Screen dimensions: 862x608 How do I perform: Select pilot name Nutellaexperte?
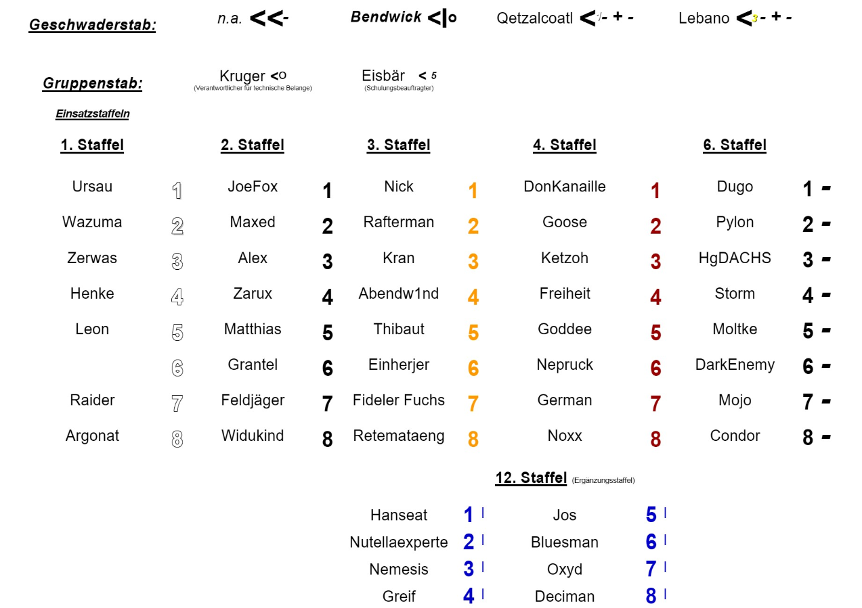click(x=399, y=542)
